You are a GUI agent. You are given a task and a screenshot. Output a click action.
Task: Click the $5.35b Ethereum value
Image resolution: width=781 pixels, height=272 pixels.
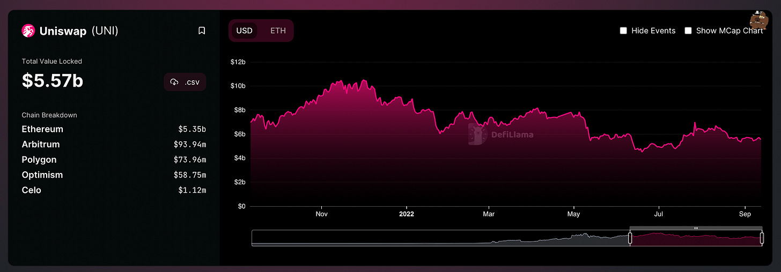192,130
